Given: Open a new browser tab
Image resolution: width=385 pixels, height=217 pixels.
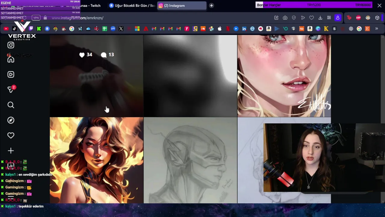Looking at the screenshot, I should (x=211, y=5).
